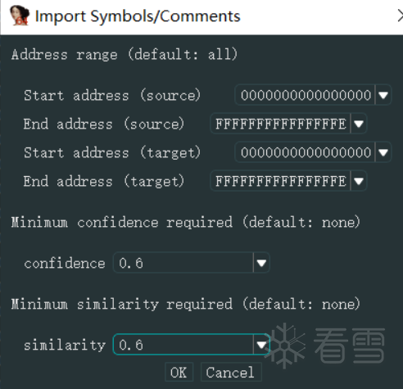This screenshot has width=403, height=389.
Task: Expand the similarity dropdown arrow
Action: click(261, 345)
